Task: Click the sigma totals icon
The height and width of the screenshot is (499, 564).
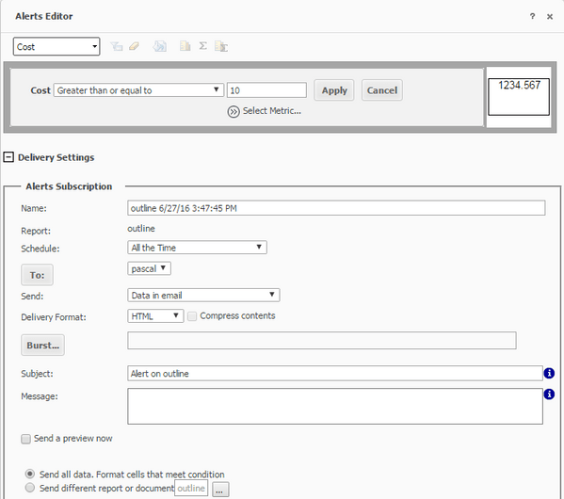Action: pyautogui.click(x=202, y=46)
